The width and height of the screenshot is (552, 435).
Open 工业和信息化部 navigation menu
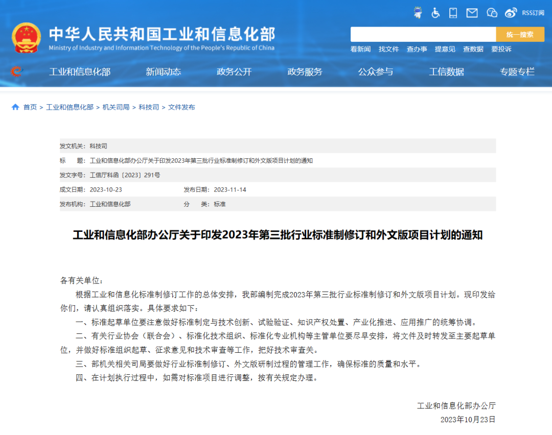point(80,72)
